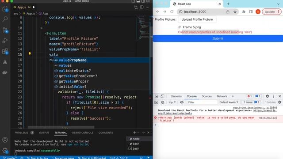
Task: Toggle the live expression eye icon
Action: tap(182, 102)
